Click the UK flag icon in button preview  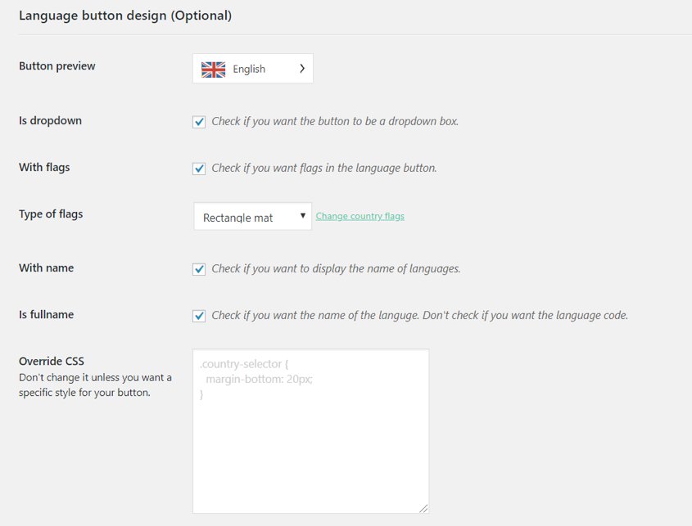tap(213, 70)
